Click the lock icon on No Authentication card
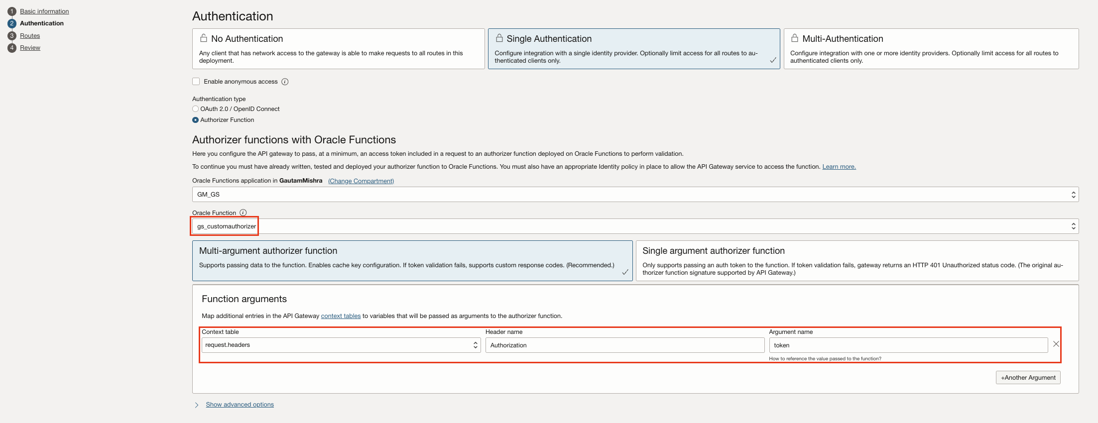Image resolution: width=1098 pixels, height=423 pixels. coord(204,38)
